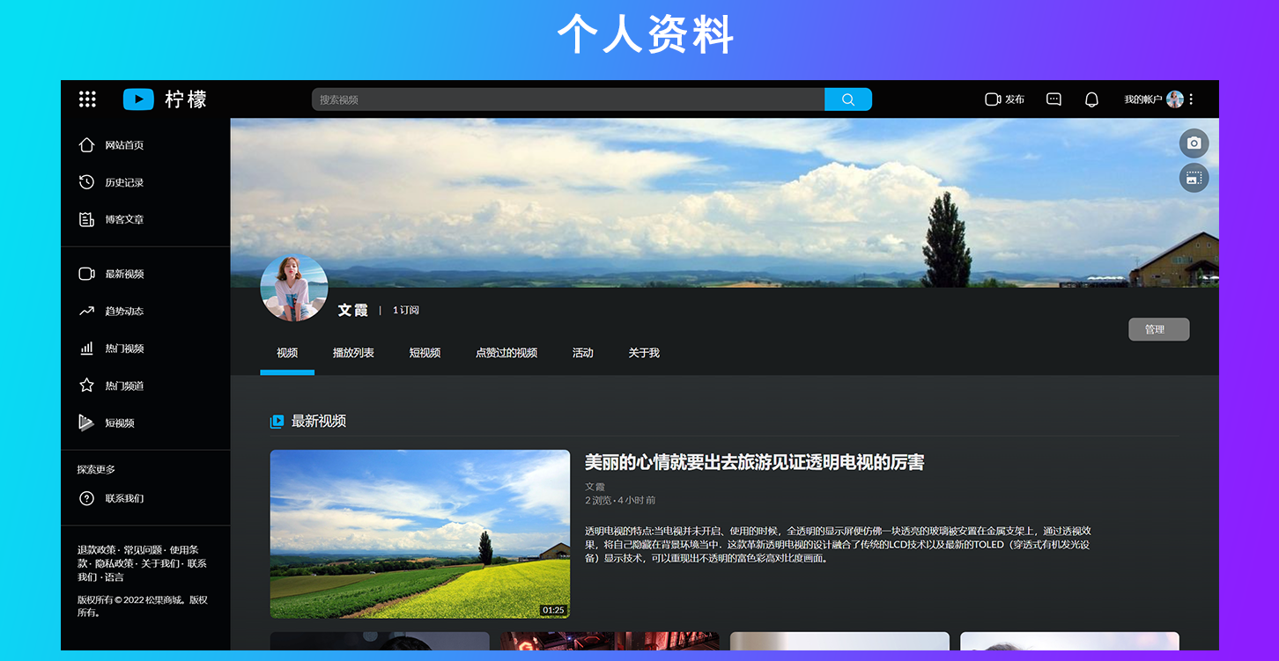Open the messages chat icon
1279x661 pixels.
[1054, 99]
